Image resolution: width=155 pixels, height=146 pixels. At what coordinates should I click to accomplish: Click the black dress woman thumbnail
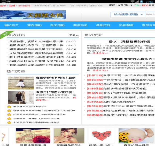(21, 97)
